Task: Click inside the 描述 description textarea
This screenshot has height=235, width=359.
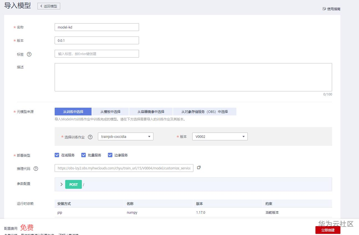Action: click(x=193, y=77)
